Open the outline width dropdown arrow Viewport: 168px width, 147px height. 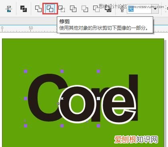coord(155,9)
